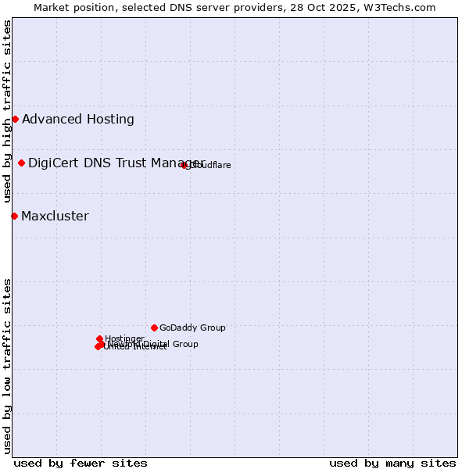Click 'used by low traffic sites' axis label
The width and height of the screenshot is (469, 469).
click(x=7, y=365)
